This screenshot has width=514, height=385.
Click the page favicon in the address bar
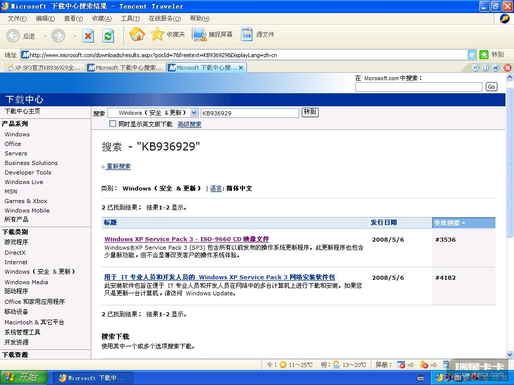tap(25, 55)
